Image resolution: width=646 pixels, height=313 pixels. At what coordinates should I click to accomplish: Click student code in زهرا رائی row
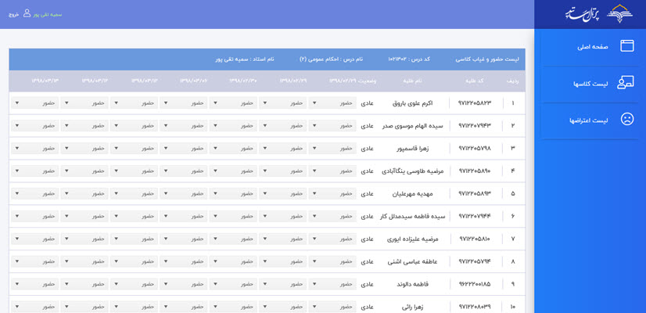point(475,308)
